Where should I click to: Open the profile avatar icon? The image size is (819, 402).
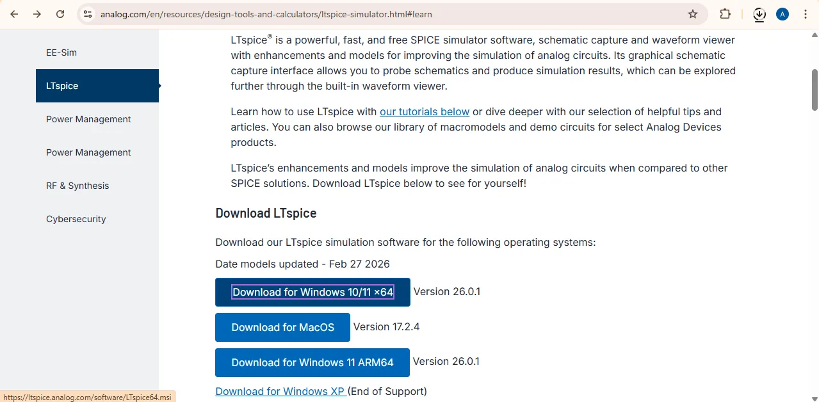tap(782, 14)
